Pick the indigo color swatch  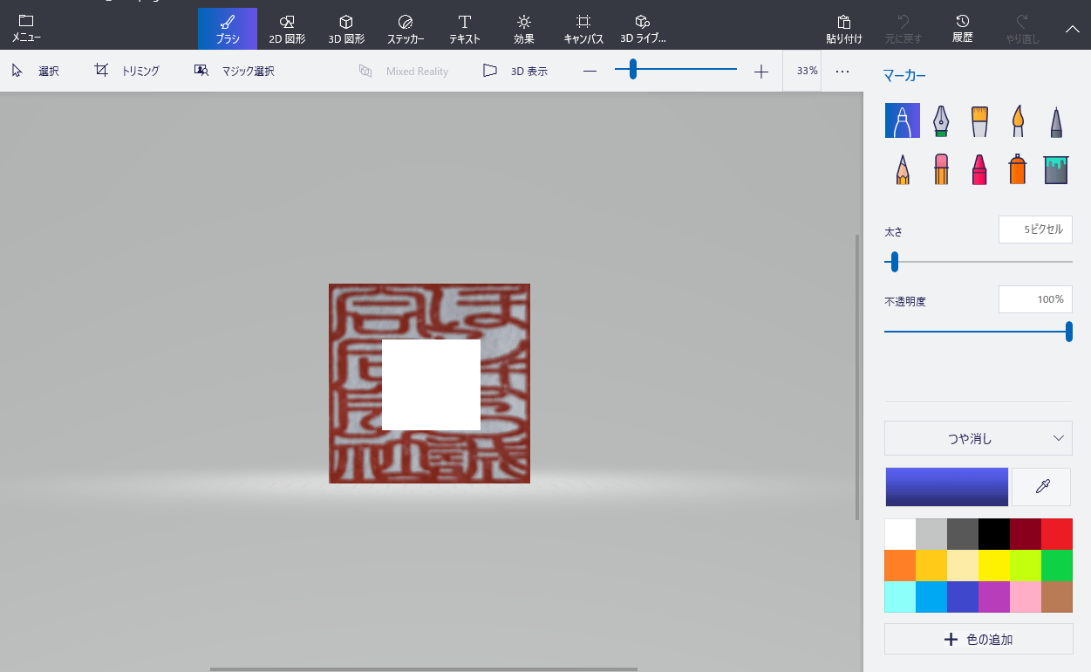pyautogui.click(x=963, y=597)
